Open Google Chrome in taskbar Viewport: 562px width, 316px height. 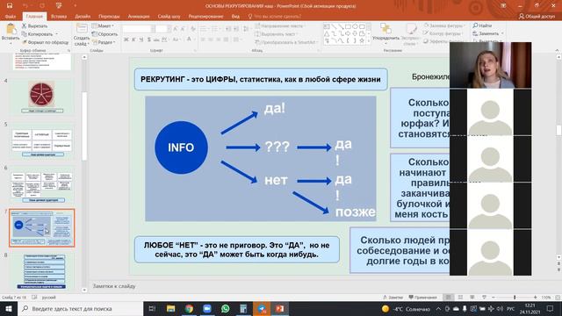[189, 308]
